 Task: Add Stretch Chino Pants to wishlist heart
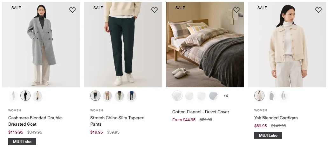pyautogui.click(x=154, y=10)
